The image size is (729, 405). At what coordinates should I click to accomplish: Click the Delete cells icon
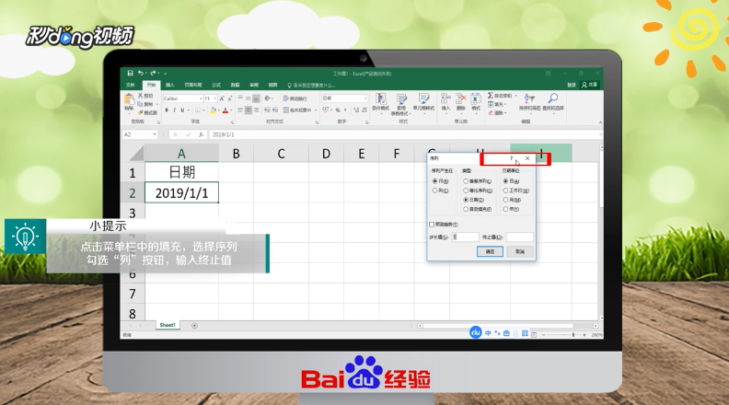tap(461, 98)
